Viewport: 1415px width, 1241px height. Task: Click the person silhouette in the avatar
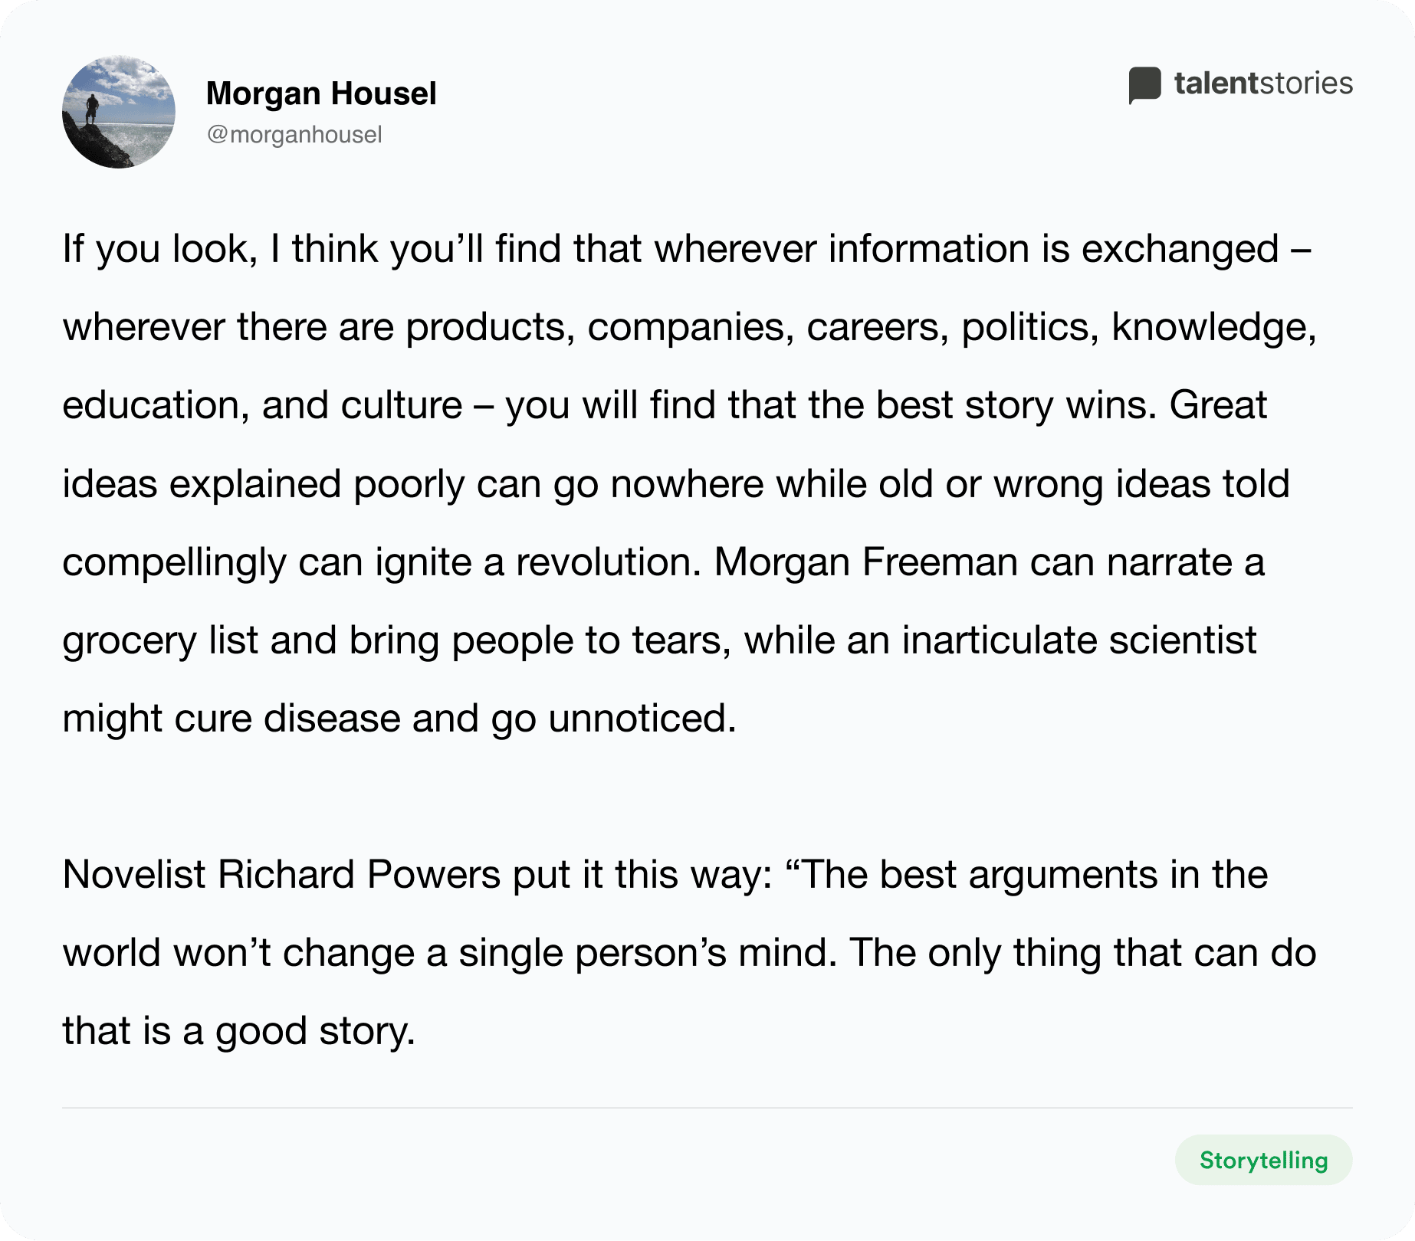pyautogui.click(x=92, y=109)
